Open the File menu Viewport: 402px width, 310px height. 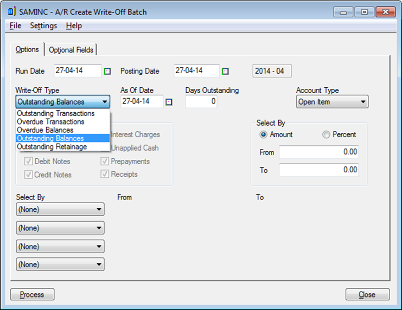click(15, 25)
